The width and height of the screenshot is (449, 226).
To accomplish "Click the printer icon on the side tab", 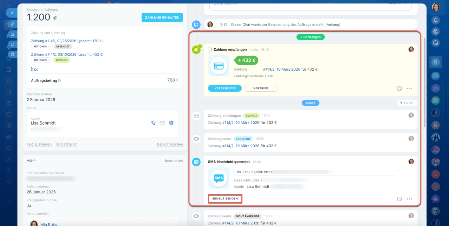I will [13, 55].
